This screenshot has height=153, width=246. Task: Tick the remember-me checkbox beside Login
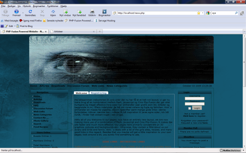point(189,108)
